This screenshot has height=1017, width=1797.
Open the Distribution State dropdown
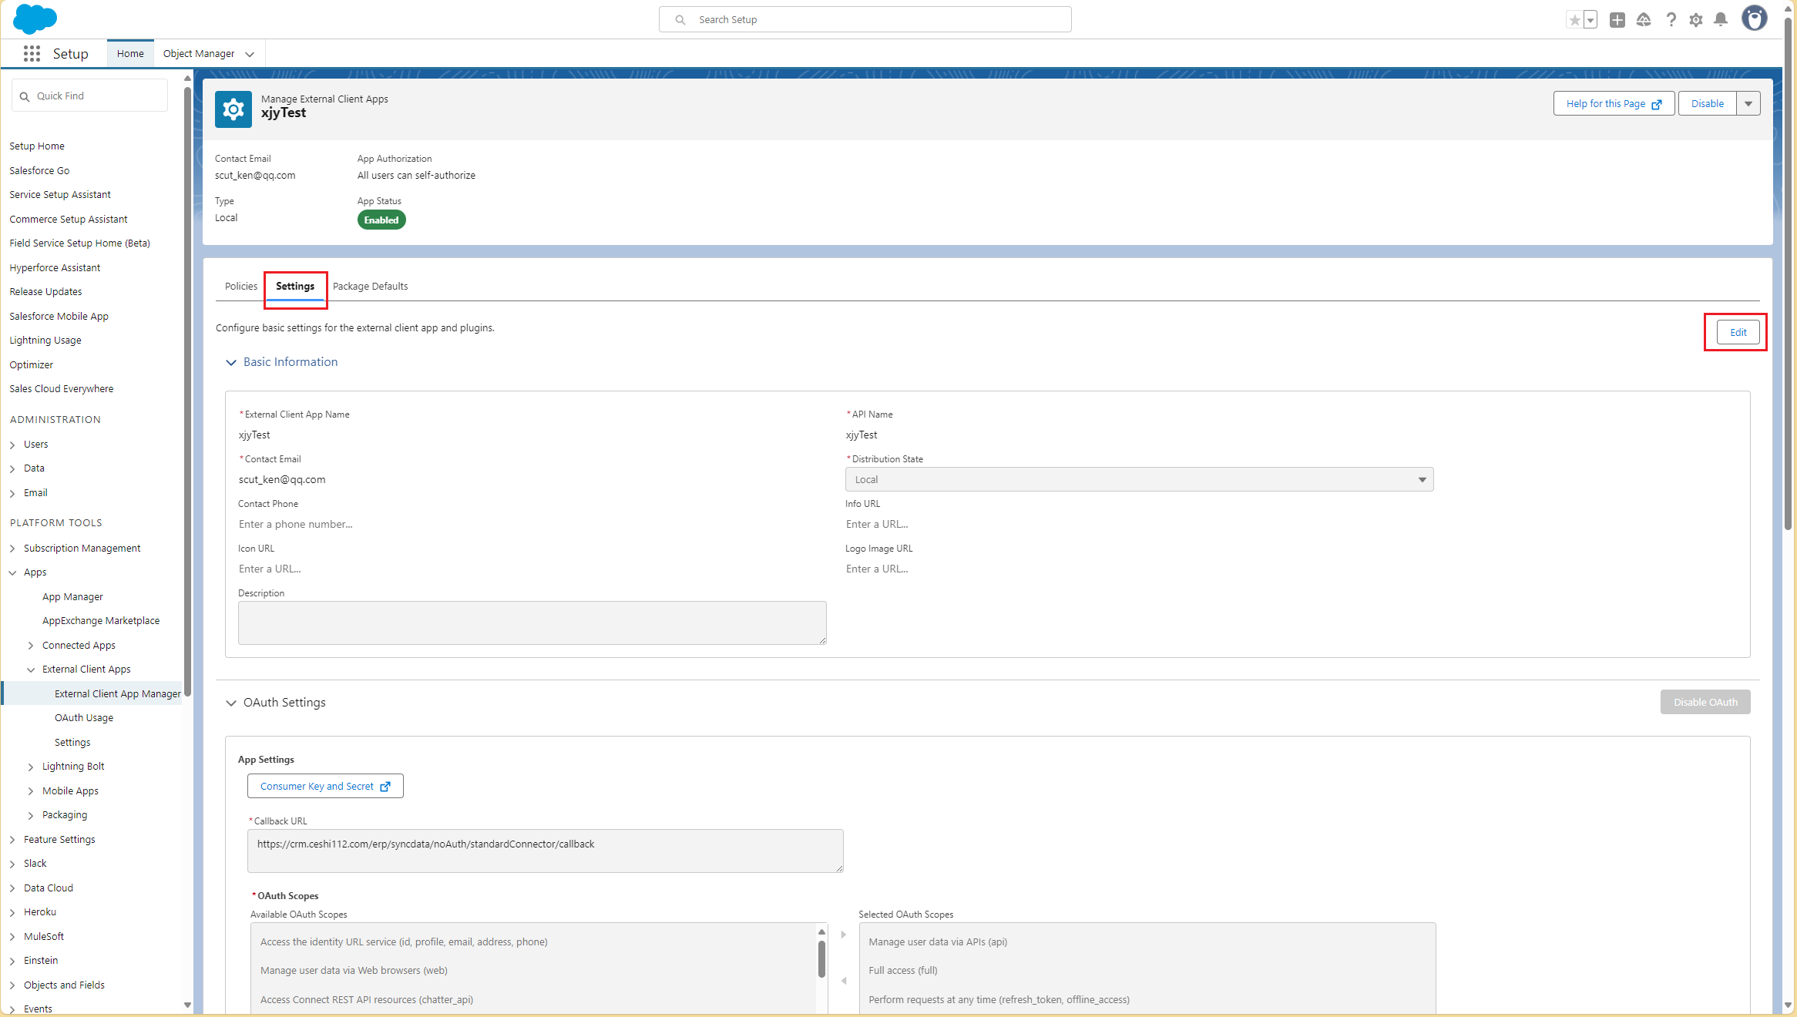coord(1139,479)
